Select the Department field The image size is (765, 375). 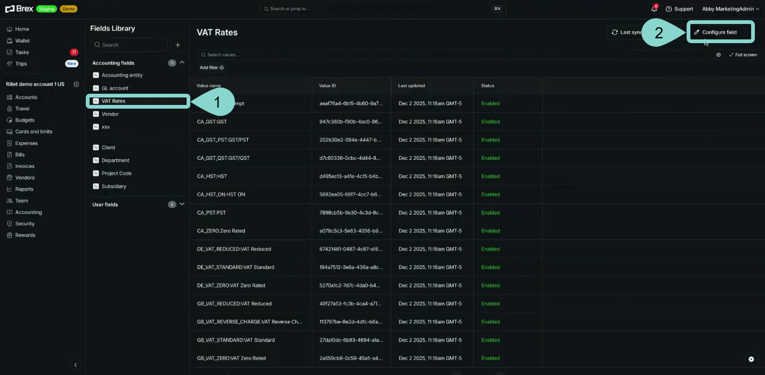coord(115,160)
